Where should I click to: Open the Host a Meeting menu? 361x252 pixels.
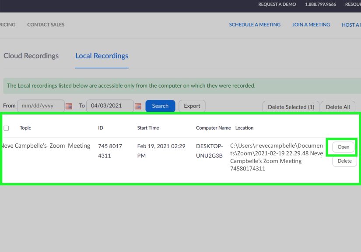[x=351, y=25]
